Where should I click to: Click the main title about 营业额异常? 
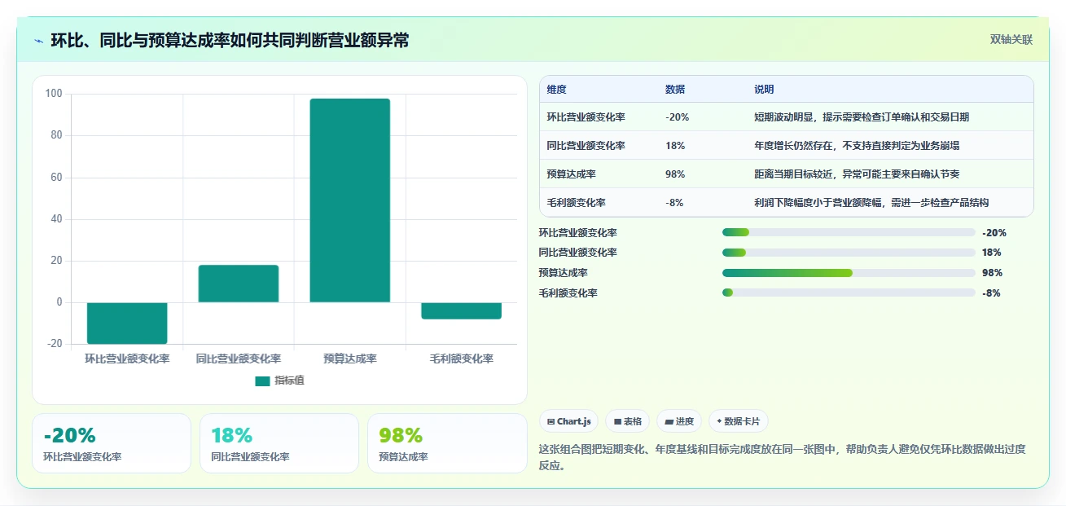[x=230, y=41]
